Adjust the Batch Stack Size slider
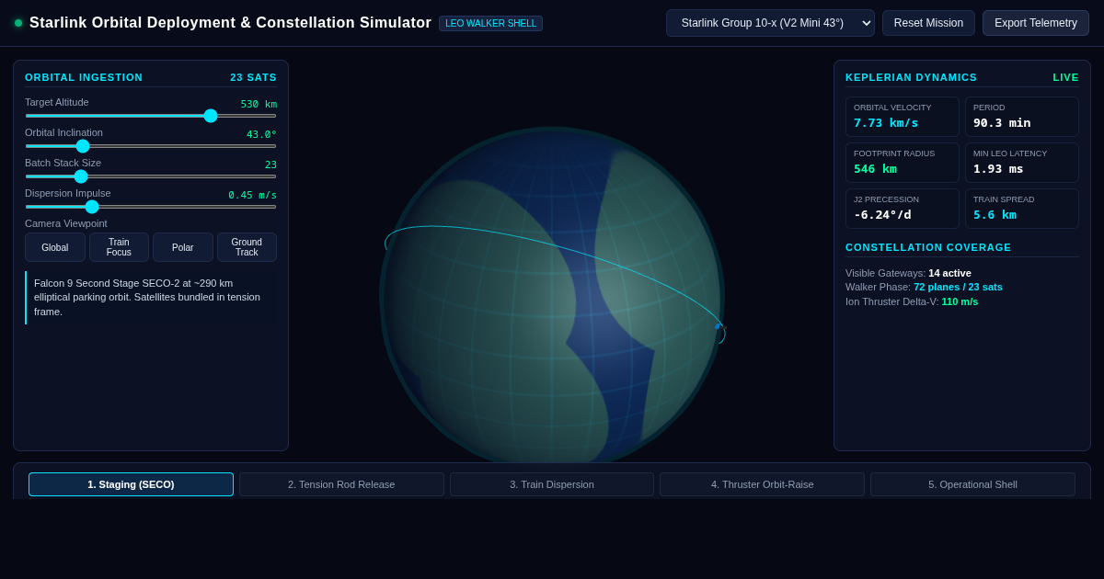Viewport: 1104px width, 579px height. click(x=151, y=176)
